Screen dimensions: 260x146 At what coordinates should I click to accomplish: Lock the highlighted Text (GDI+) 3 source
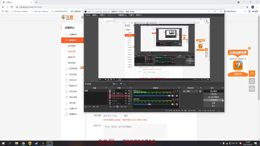click(129, 96)
